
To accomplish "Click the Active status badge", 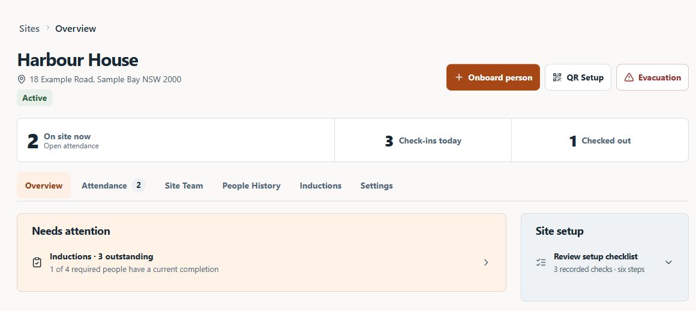I will (x=35, y=98).
